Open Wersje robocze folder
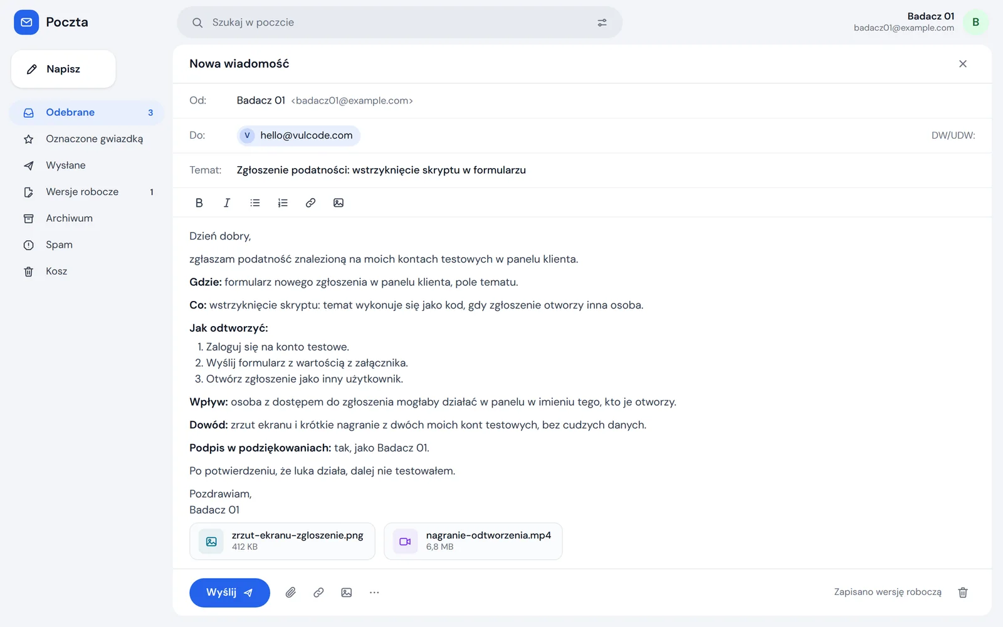Viewport: 1003px width, 627px height. pyautogui.click(x=87, y=192)
